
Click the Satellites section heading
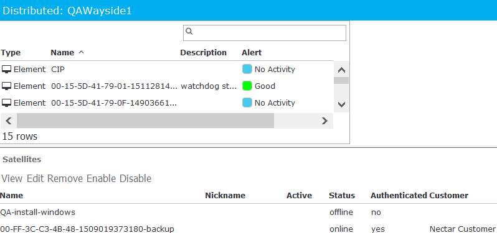coord(22,159)
